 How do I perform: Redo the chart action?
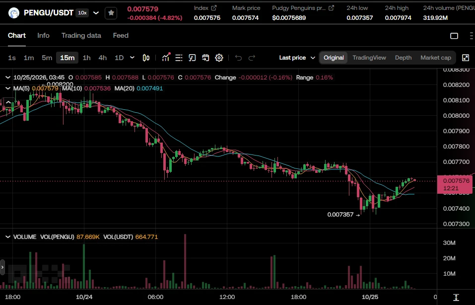pyautogui.click(x=252, y=58)
